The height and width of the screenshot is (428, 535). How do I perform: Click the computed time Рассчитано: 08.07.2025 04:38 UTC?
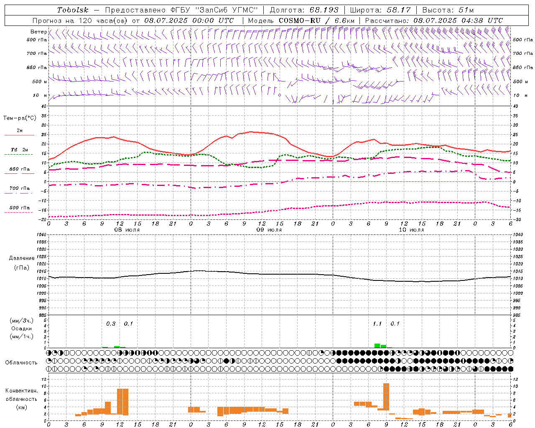[434, 20]
